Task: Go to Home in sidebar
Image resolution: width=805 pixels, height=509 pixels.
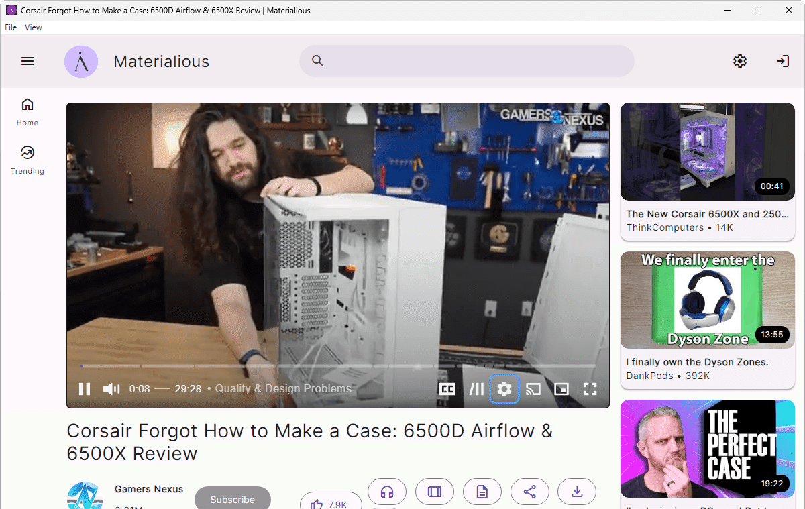Action: pyautogui.click(x=28, y=112)
